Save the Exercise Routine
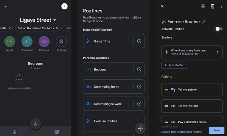The width and height of the screenshot is (227, 136). pos(216,130)
